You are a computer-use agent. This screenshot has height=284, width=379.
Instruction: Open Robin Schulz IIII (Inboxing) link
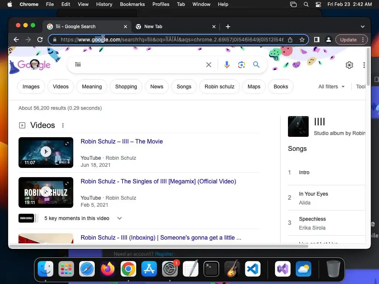161,238
